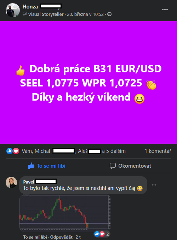Open the post timestamp 20. března v 10:52
The width and height of the screenshot is (177, 240).
(x=85, y=14)
